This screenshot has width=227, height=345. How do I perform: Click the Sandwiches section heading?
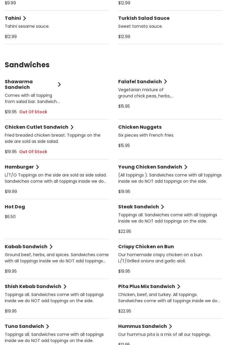coord(27,65)
